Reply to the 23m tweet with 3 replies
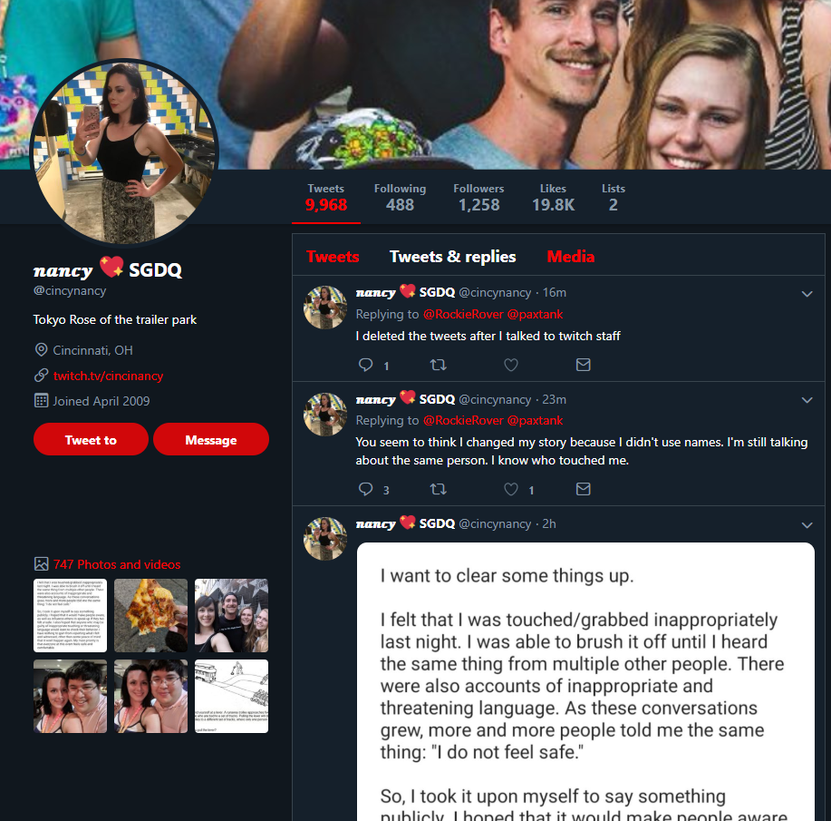 (366, 489)
